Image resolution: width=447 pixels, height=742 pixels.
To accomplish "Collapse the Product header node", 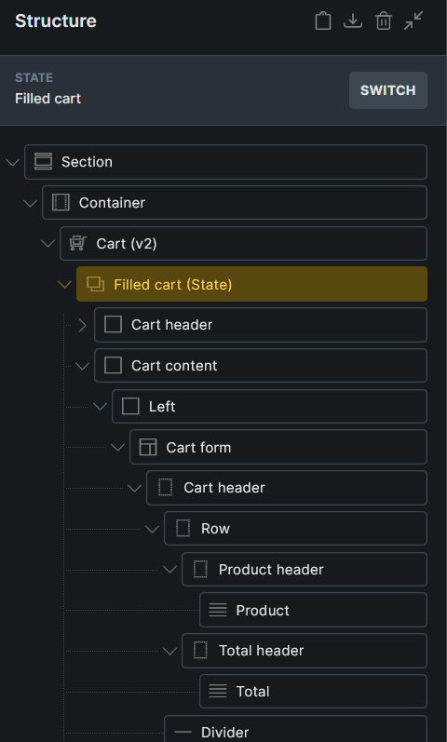I will click(x=169, y=570).
